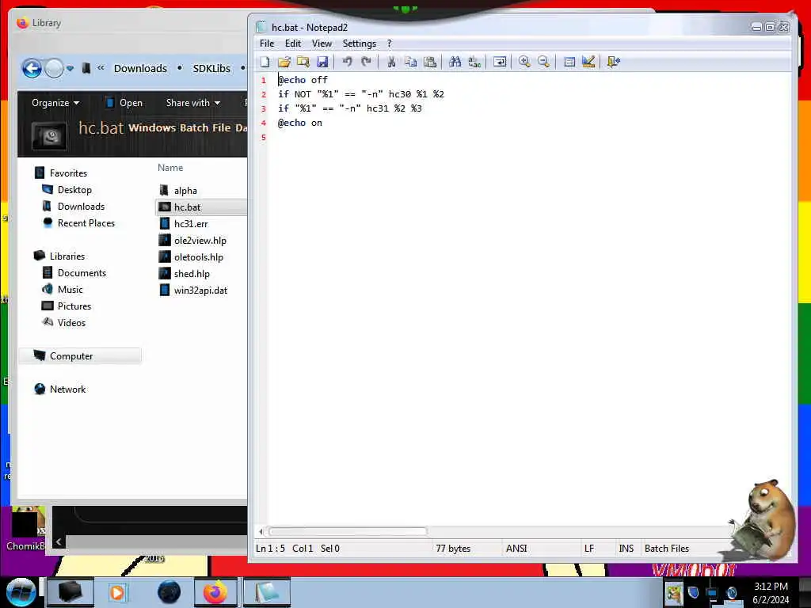811x608 pixels.
Task: Expand Favorites in the navigation pane
Action: pos(68,173)
